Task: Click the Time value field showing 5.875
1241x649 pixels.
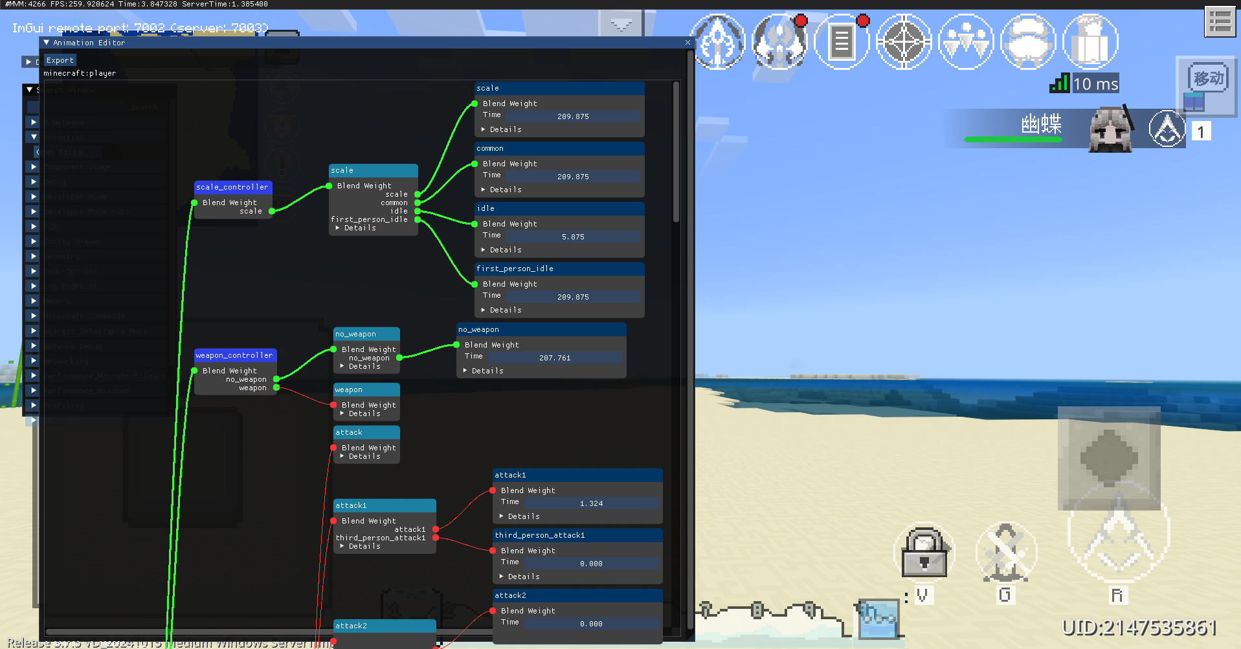Action: 573,237
